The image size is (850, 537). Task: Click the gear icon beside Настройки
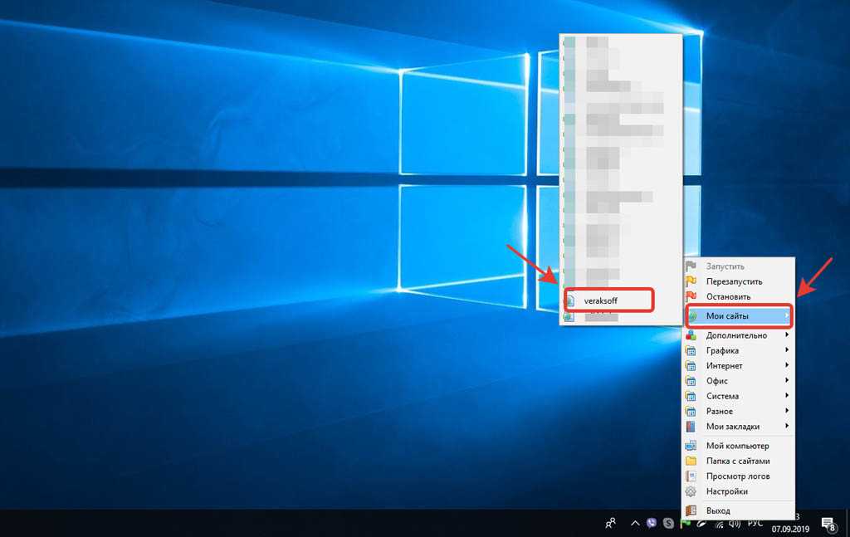[x=691, y=491]
